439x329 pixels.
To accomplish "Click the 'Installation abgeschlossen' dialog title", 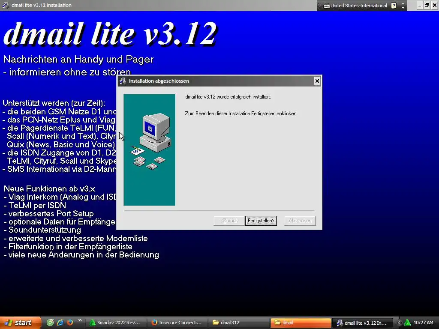I will 159,81.
